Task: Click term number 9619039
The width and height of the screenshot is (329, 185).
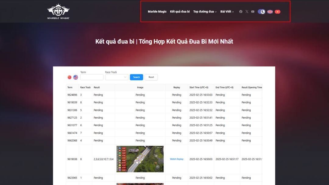Action: 72,103
